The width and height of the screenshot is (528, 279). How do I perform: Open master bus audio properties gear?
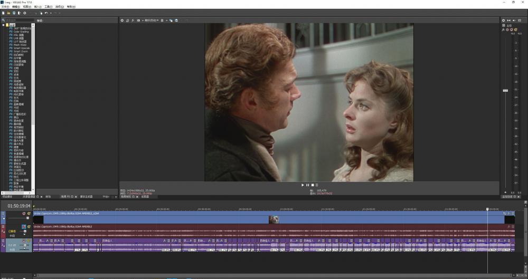(x=503, y=21)
